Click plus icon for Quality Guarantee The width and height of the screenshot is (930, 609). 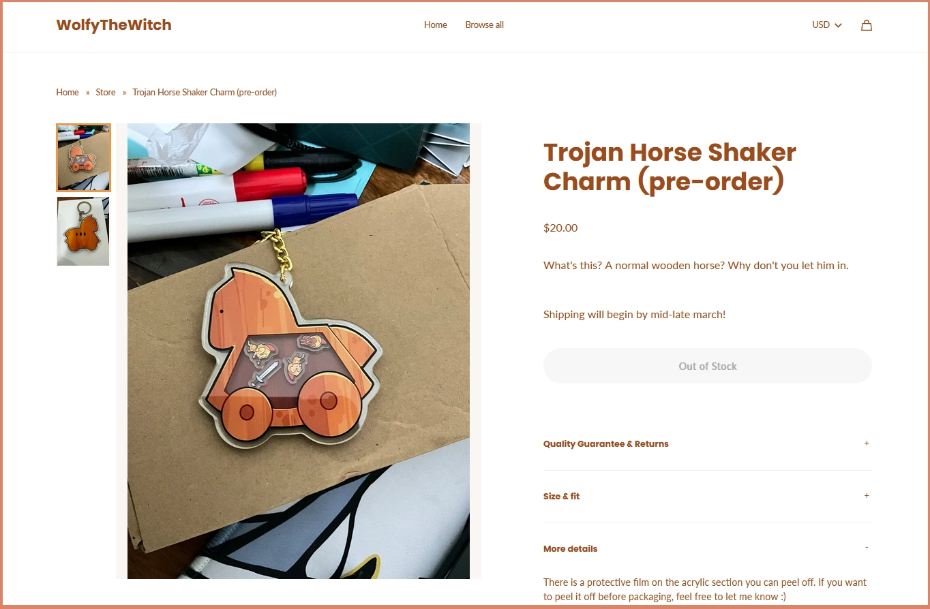(867, 443)
